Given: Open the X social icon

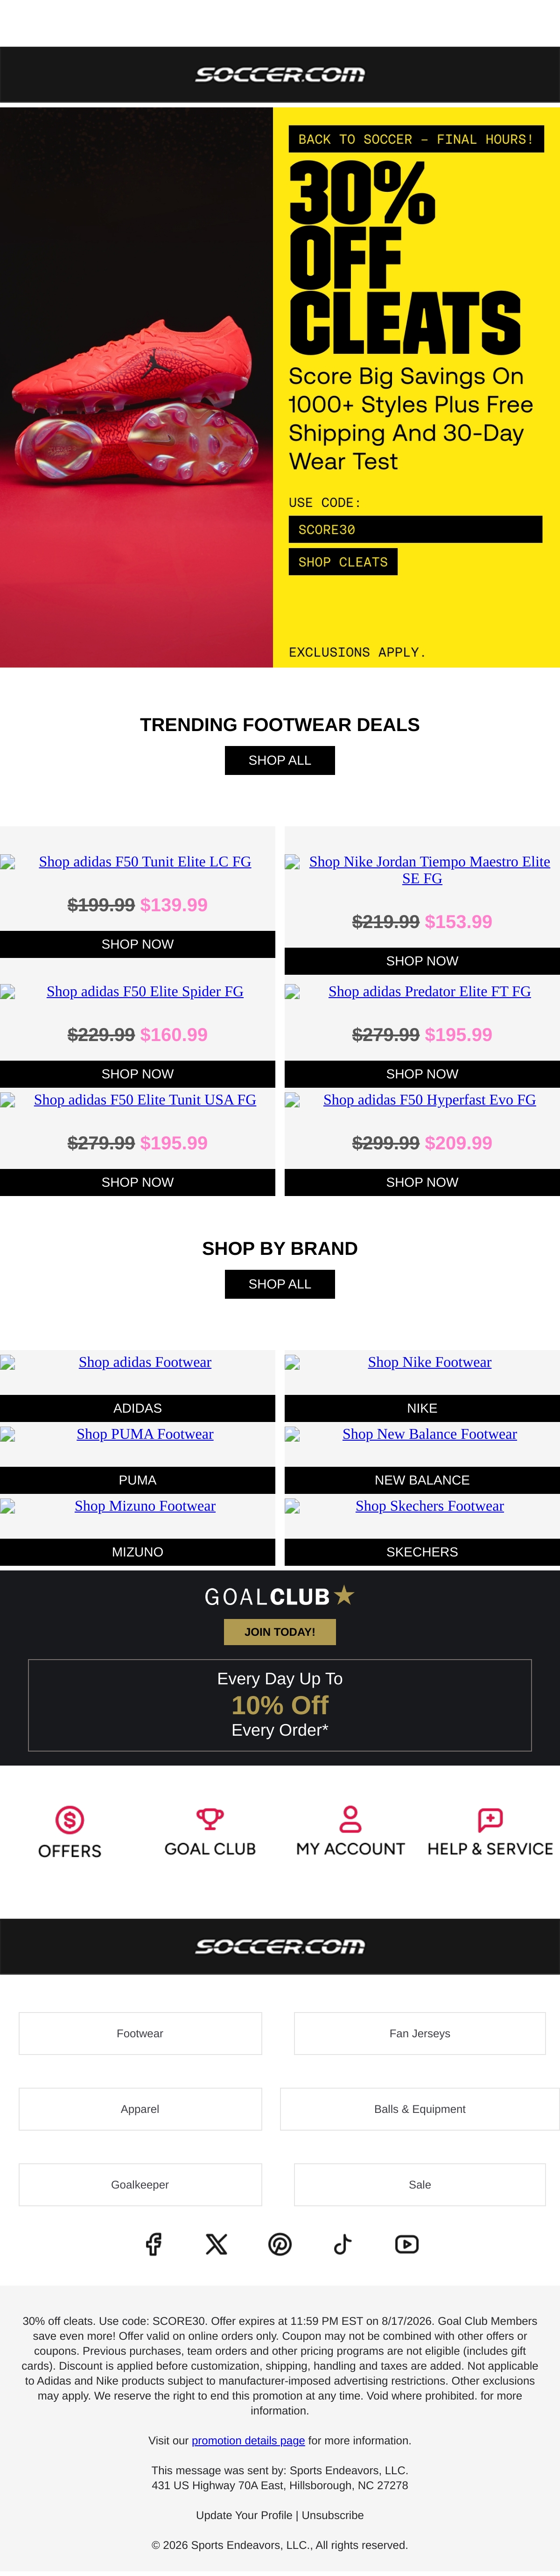Looking at the screenshot, I should pos(216,2244).
